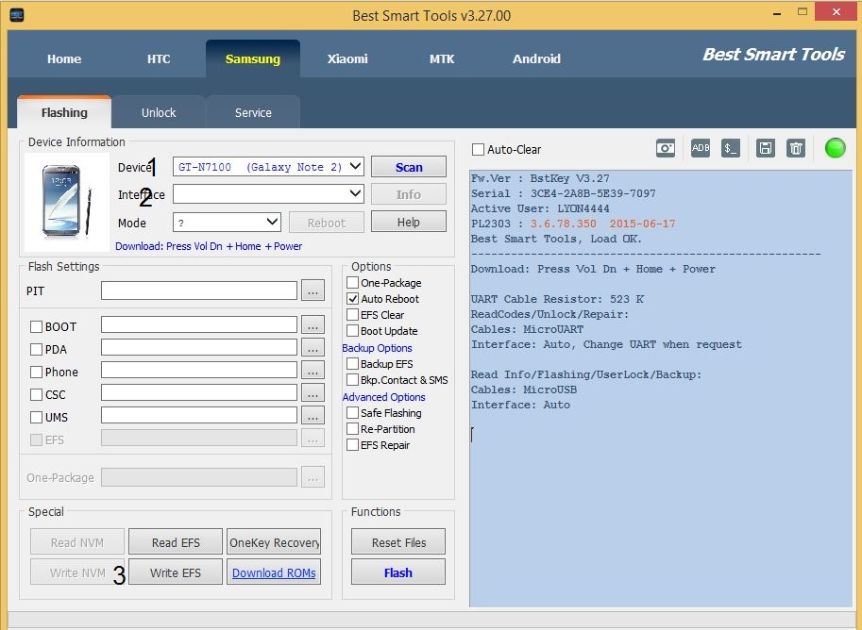Click 'Active User: LYON4444' log line
The width and height of the screenshot is (862, 630).
[x=540, y=208]
